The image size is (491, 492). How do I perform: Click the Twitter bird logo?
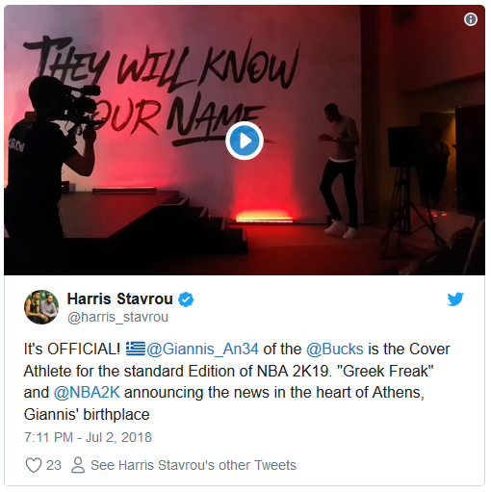(x=455, y=299)
